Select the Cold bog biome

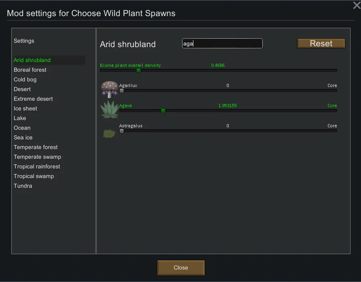point(25,79)
